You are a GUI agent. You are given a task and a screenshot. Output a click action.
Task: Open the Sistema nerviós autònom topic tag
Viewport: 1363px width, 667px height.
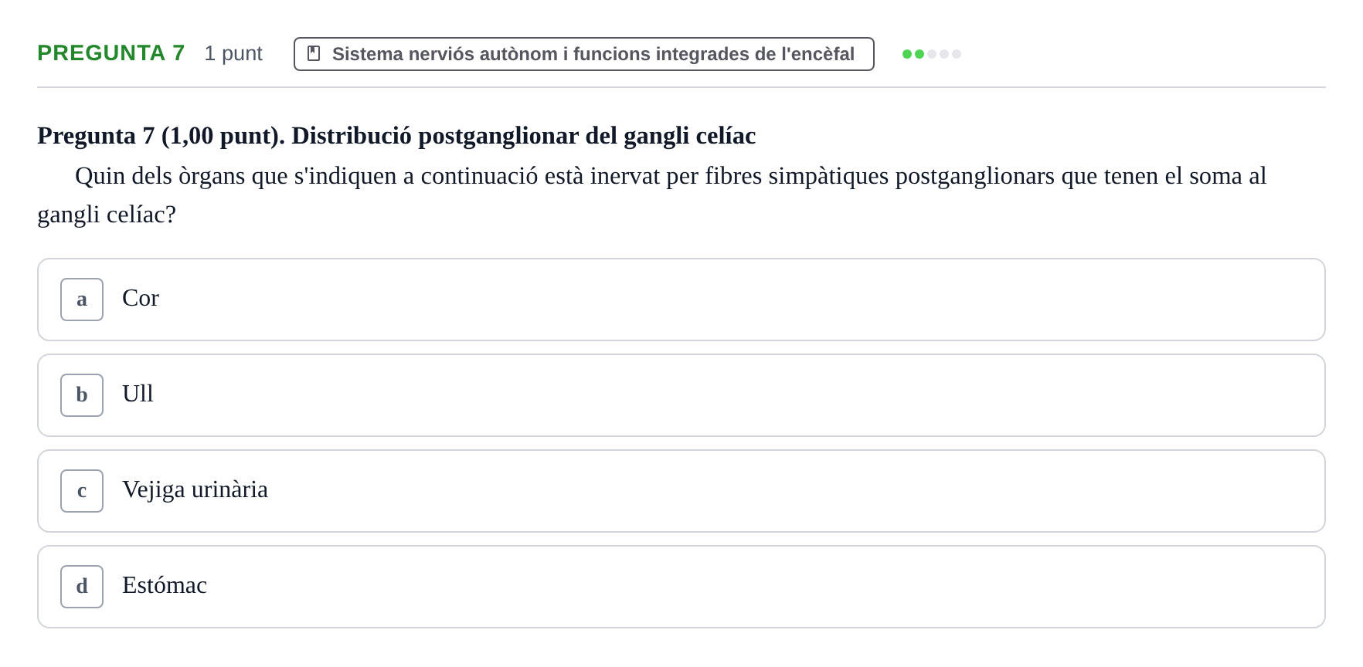click(583, 54)
